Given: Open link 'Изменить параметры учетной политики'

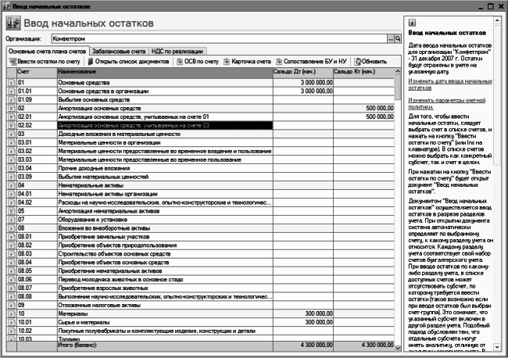Looking at the screenshot, I should click(x=447, y=103).
